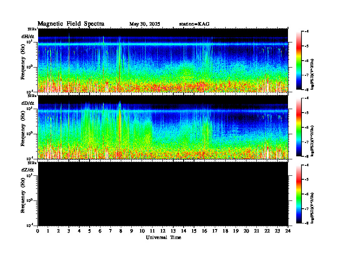
Task: Click the hour "5" tick label on the time axis
Action: coord(90,231)
